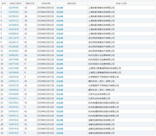Click the 自走棋 trademark link in row 18
Screen dimensions: 156x136
pos(60,81)
